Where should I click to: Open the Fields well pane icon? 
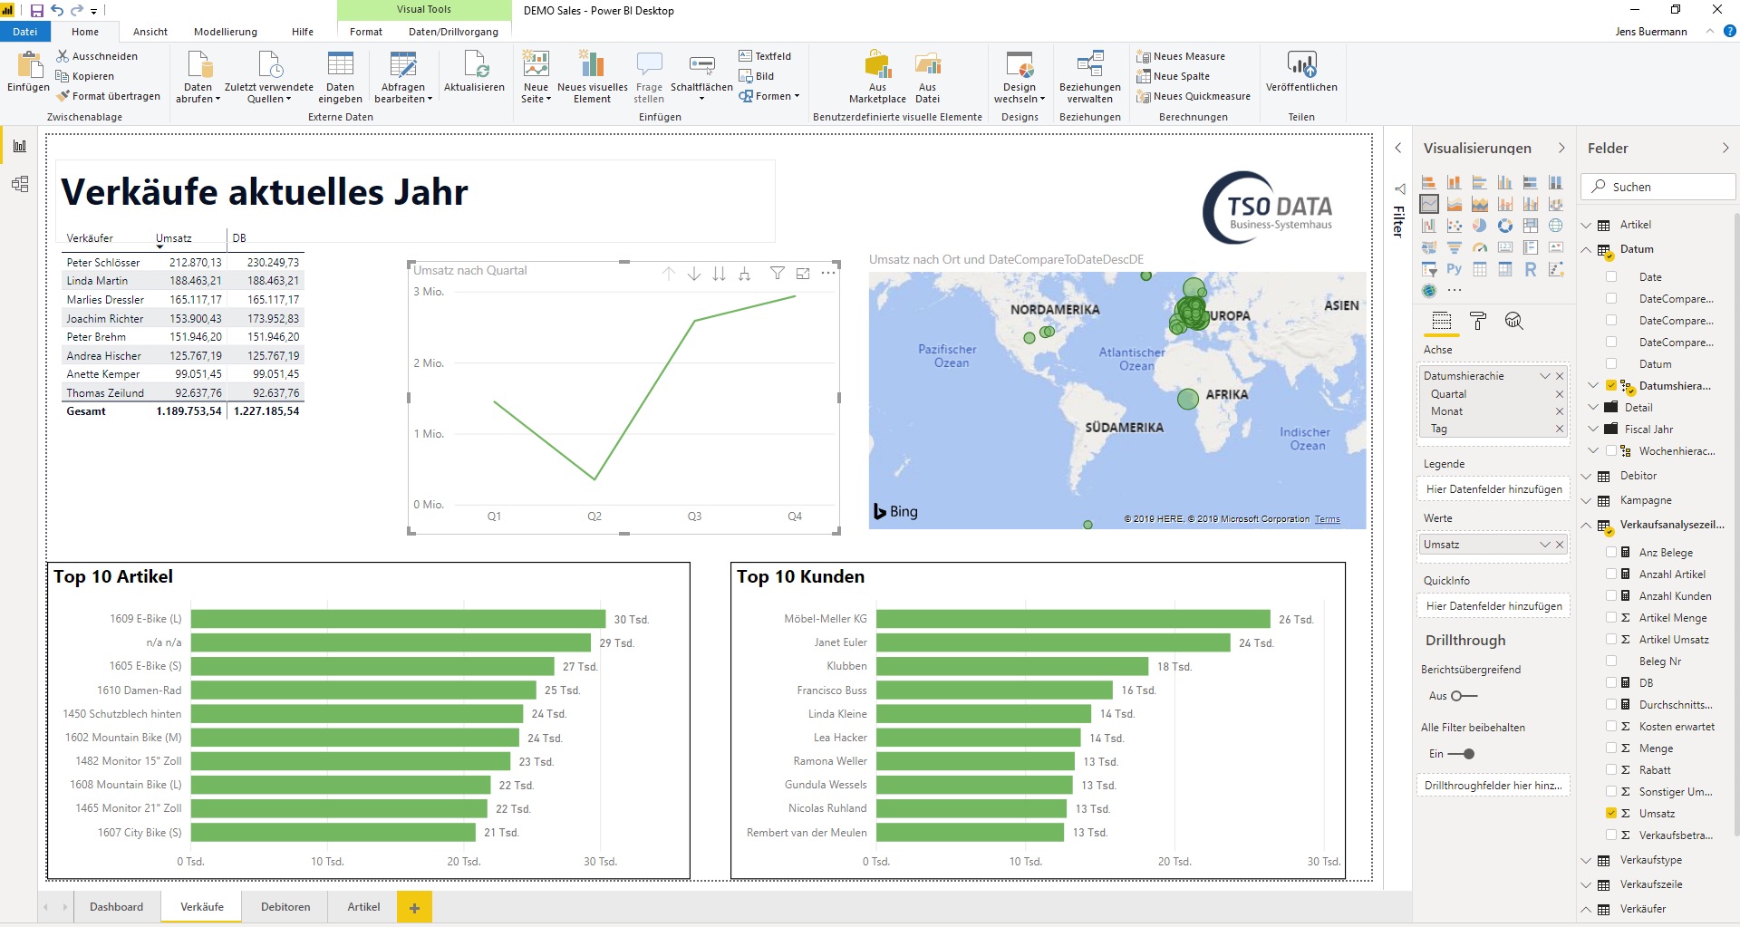pyautogui.click(x=1442, y=321)
